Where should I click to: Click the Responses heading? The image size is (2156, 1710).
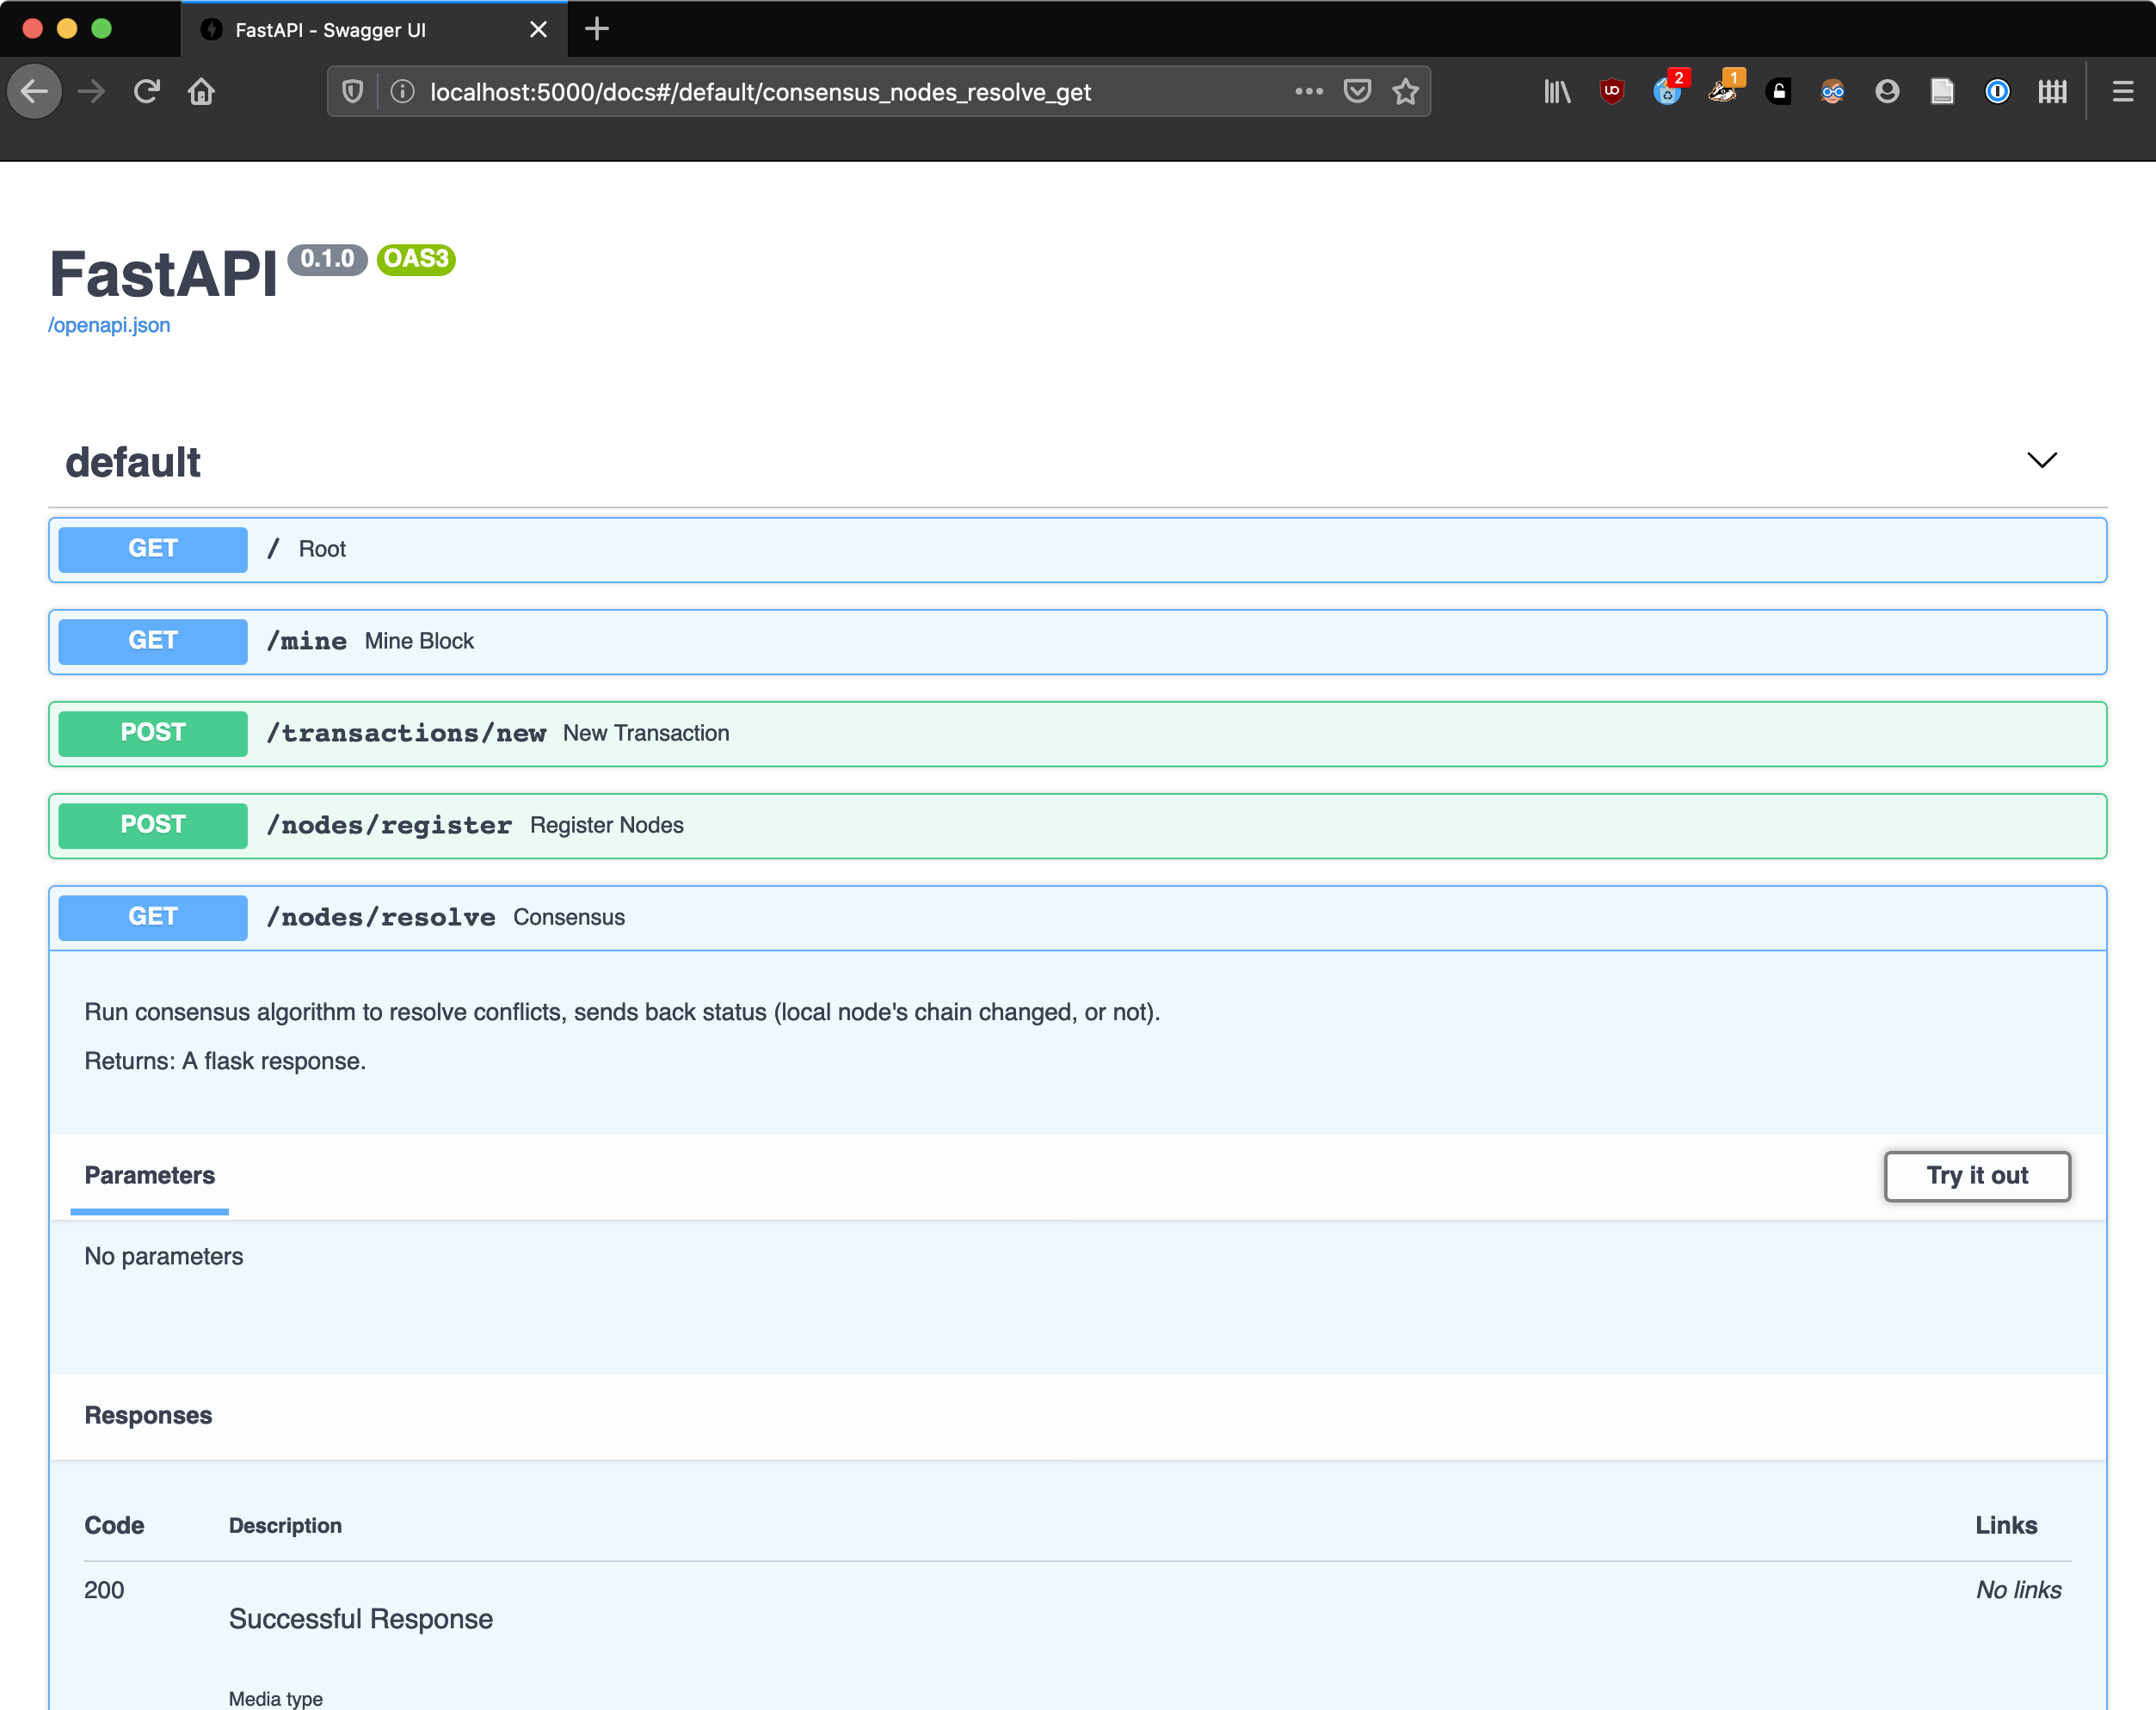[x=148, y=1415]
